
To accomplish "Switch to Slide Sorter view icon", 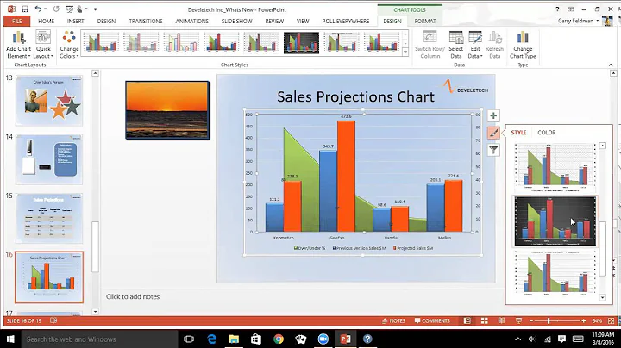I will [x=485, y=320].
